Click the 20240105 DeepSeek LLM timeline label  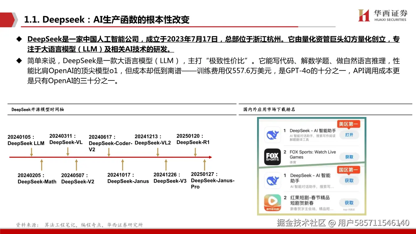26,140
